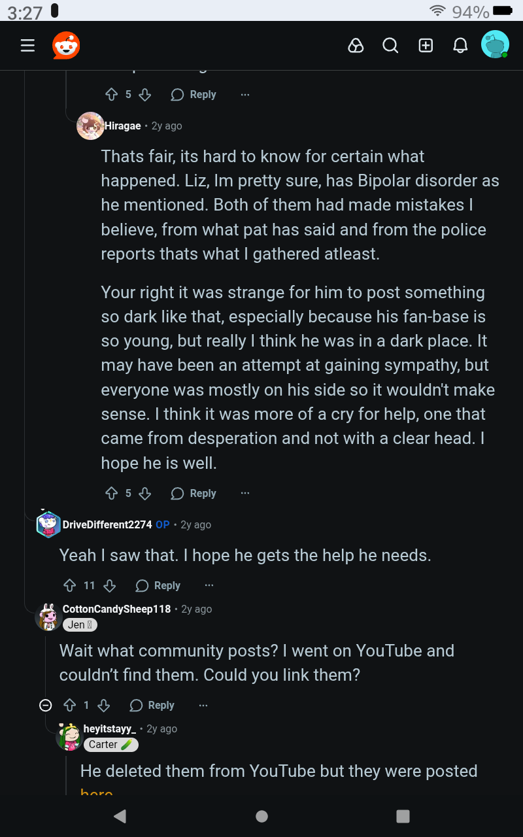Tap the Reddit logo home icon
This screenshot has height=837, width=523.
pyautogui.click(x=66, y=46)
